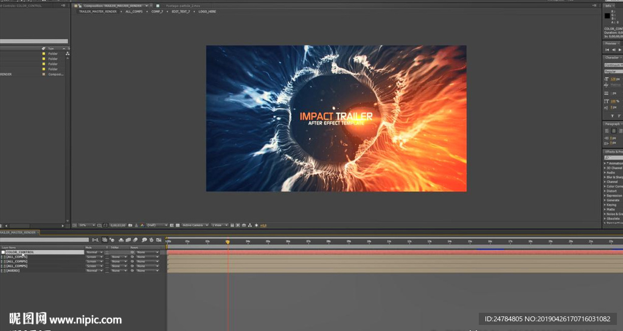Viewport: 623px width, 331px height.
Task: Toggle always preview this view icon
Action: 74,225
